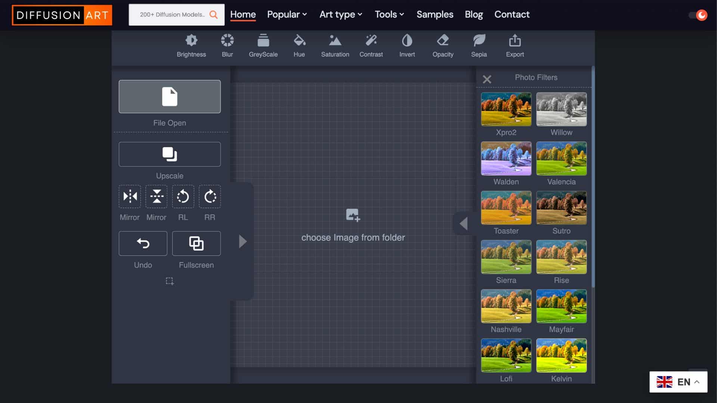The image size is (717, 403).
Task: Click the Contact menu item
Action: click(512, 15)
